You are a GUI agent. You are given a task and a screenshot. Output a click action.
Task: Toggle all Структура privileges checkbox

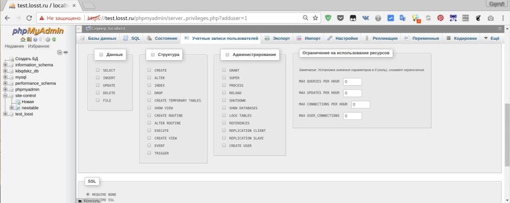point(152,54)
